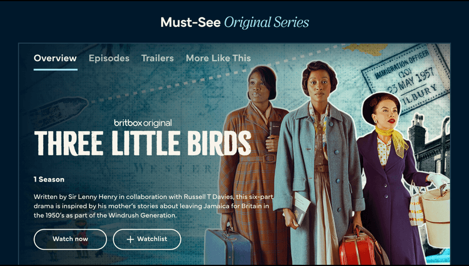Click the red handbag
This screenshot has width=469, height=266.
(x=358, y=248)
